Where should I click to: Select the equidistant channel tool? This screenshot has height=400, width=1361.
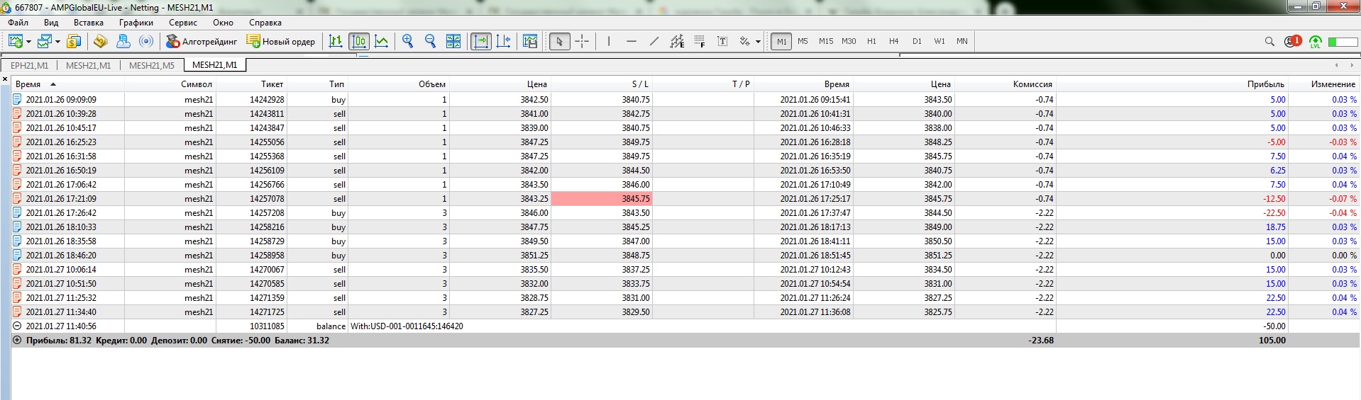[677, 41]
